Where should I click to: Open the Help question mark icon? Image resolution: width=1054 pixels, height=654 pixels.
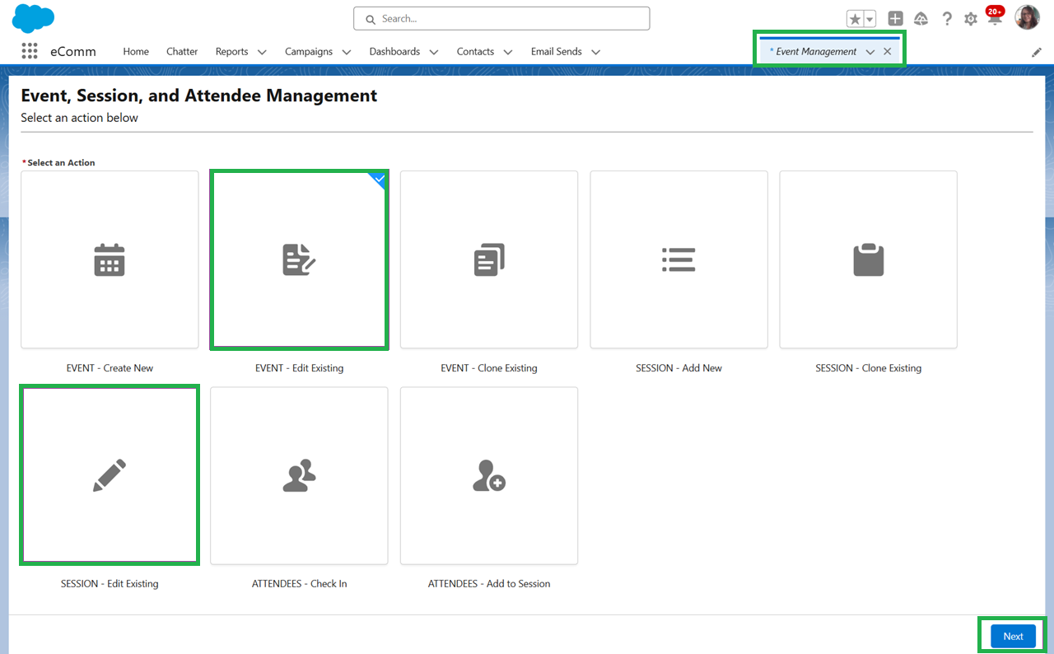(x=947, y=18)
